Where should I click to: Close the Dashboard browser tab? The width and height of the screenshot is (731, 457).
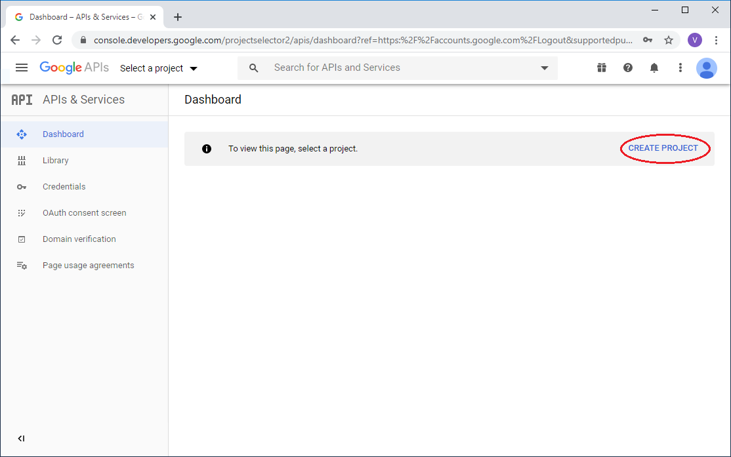coord(152,17)
